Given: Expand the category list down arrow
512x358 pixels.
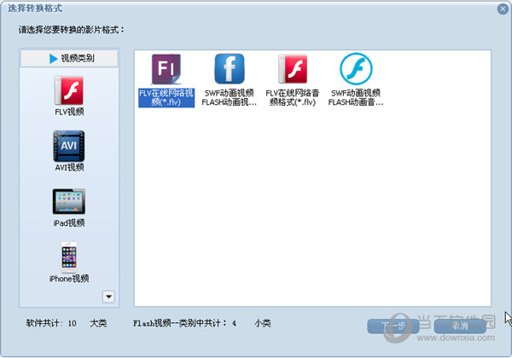Looking at the screenshot, I should (108, 297).
